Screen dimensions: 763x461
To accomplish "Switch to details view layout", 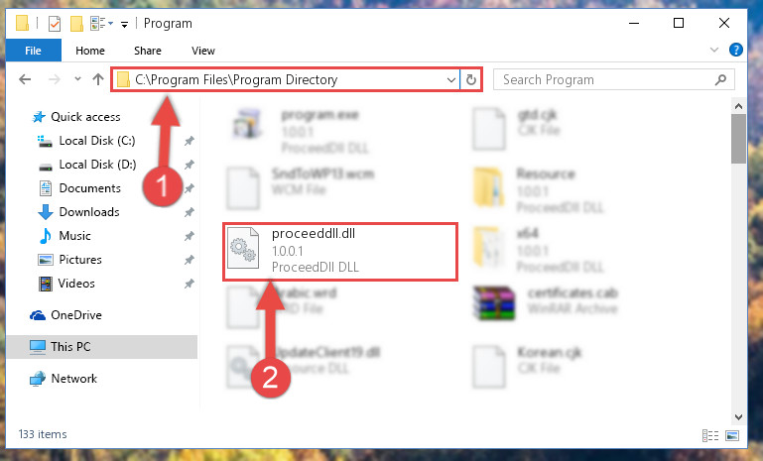I will tap(710, 435).
